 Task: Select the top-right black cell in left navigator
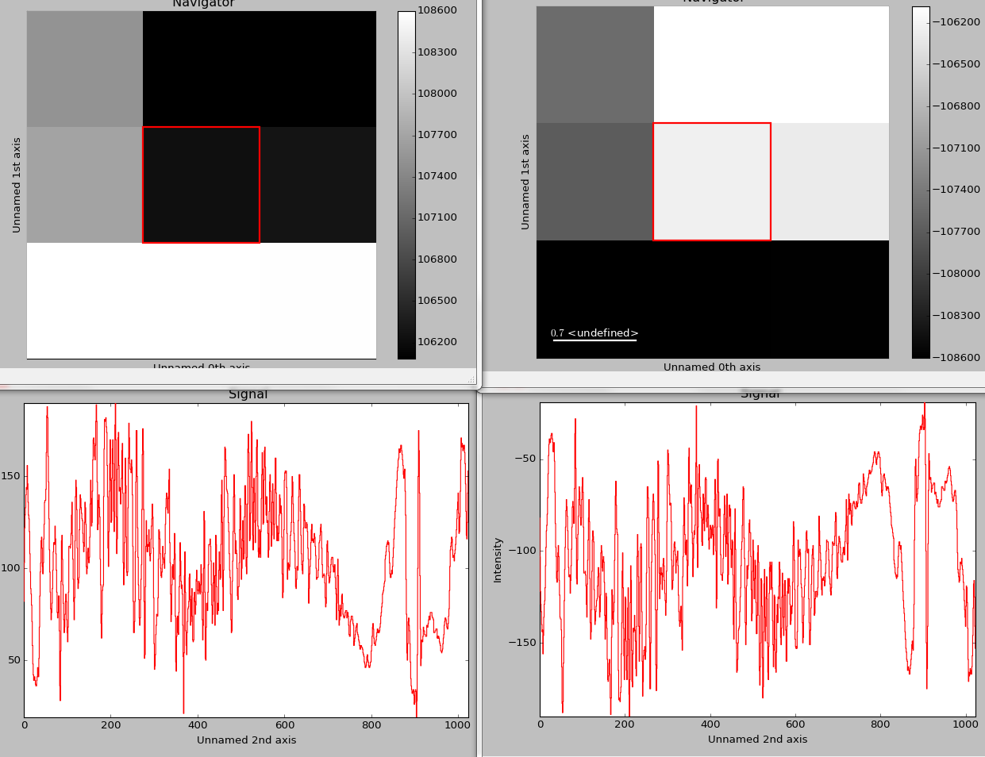coord(317,69)
